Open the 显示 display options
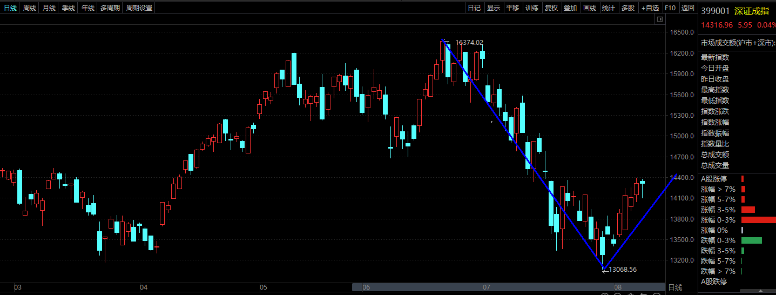The width and height of the screenshot is (776, 295). (494, 8)
